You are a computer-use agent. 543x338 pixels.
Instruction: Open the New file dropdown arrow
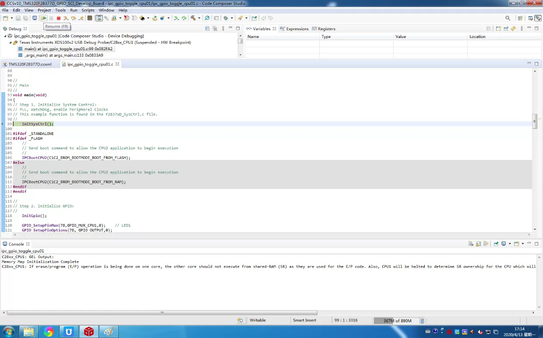point(11,18)
